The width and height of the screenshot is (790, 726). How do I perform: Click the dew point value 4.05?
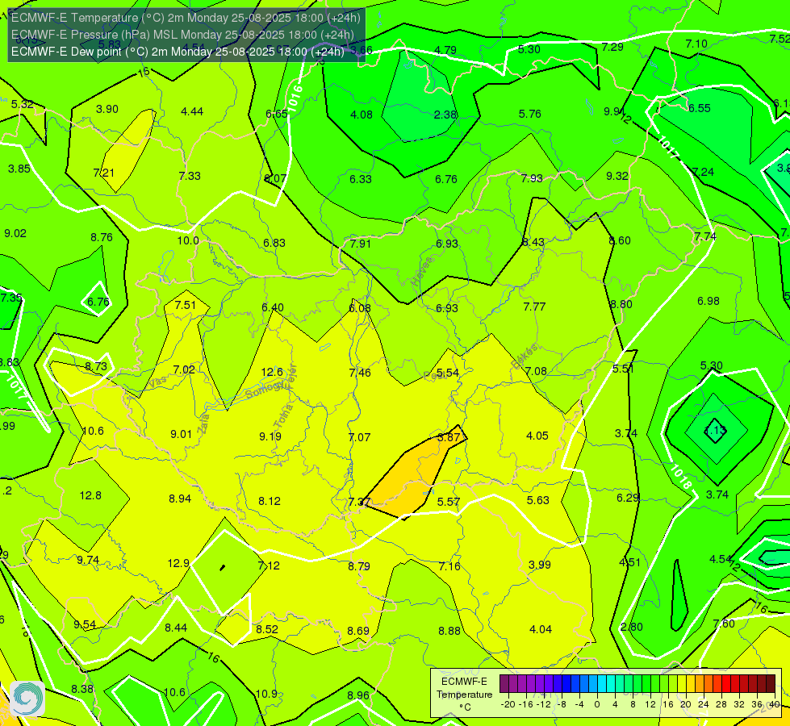(x=537, y=436)
